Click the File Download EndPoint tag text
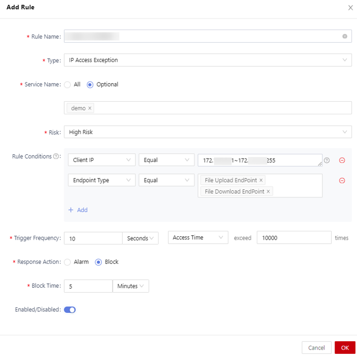 pyautogui.click(x=234, y=191)
